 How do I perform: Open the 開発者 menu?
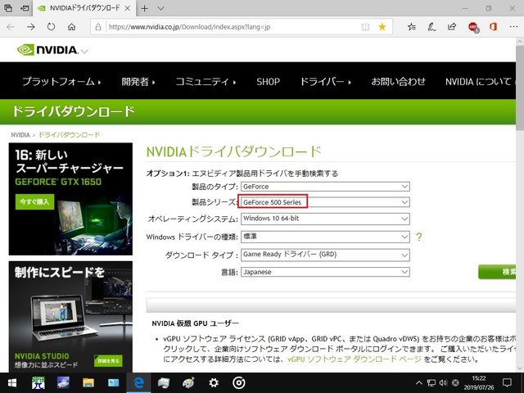tap(138, 82)
